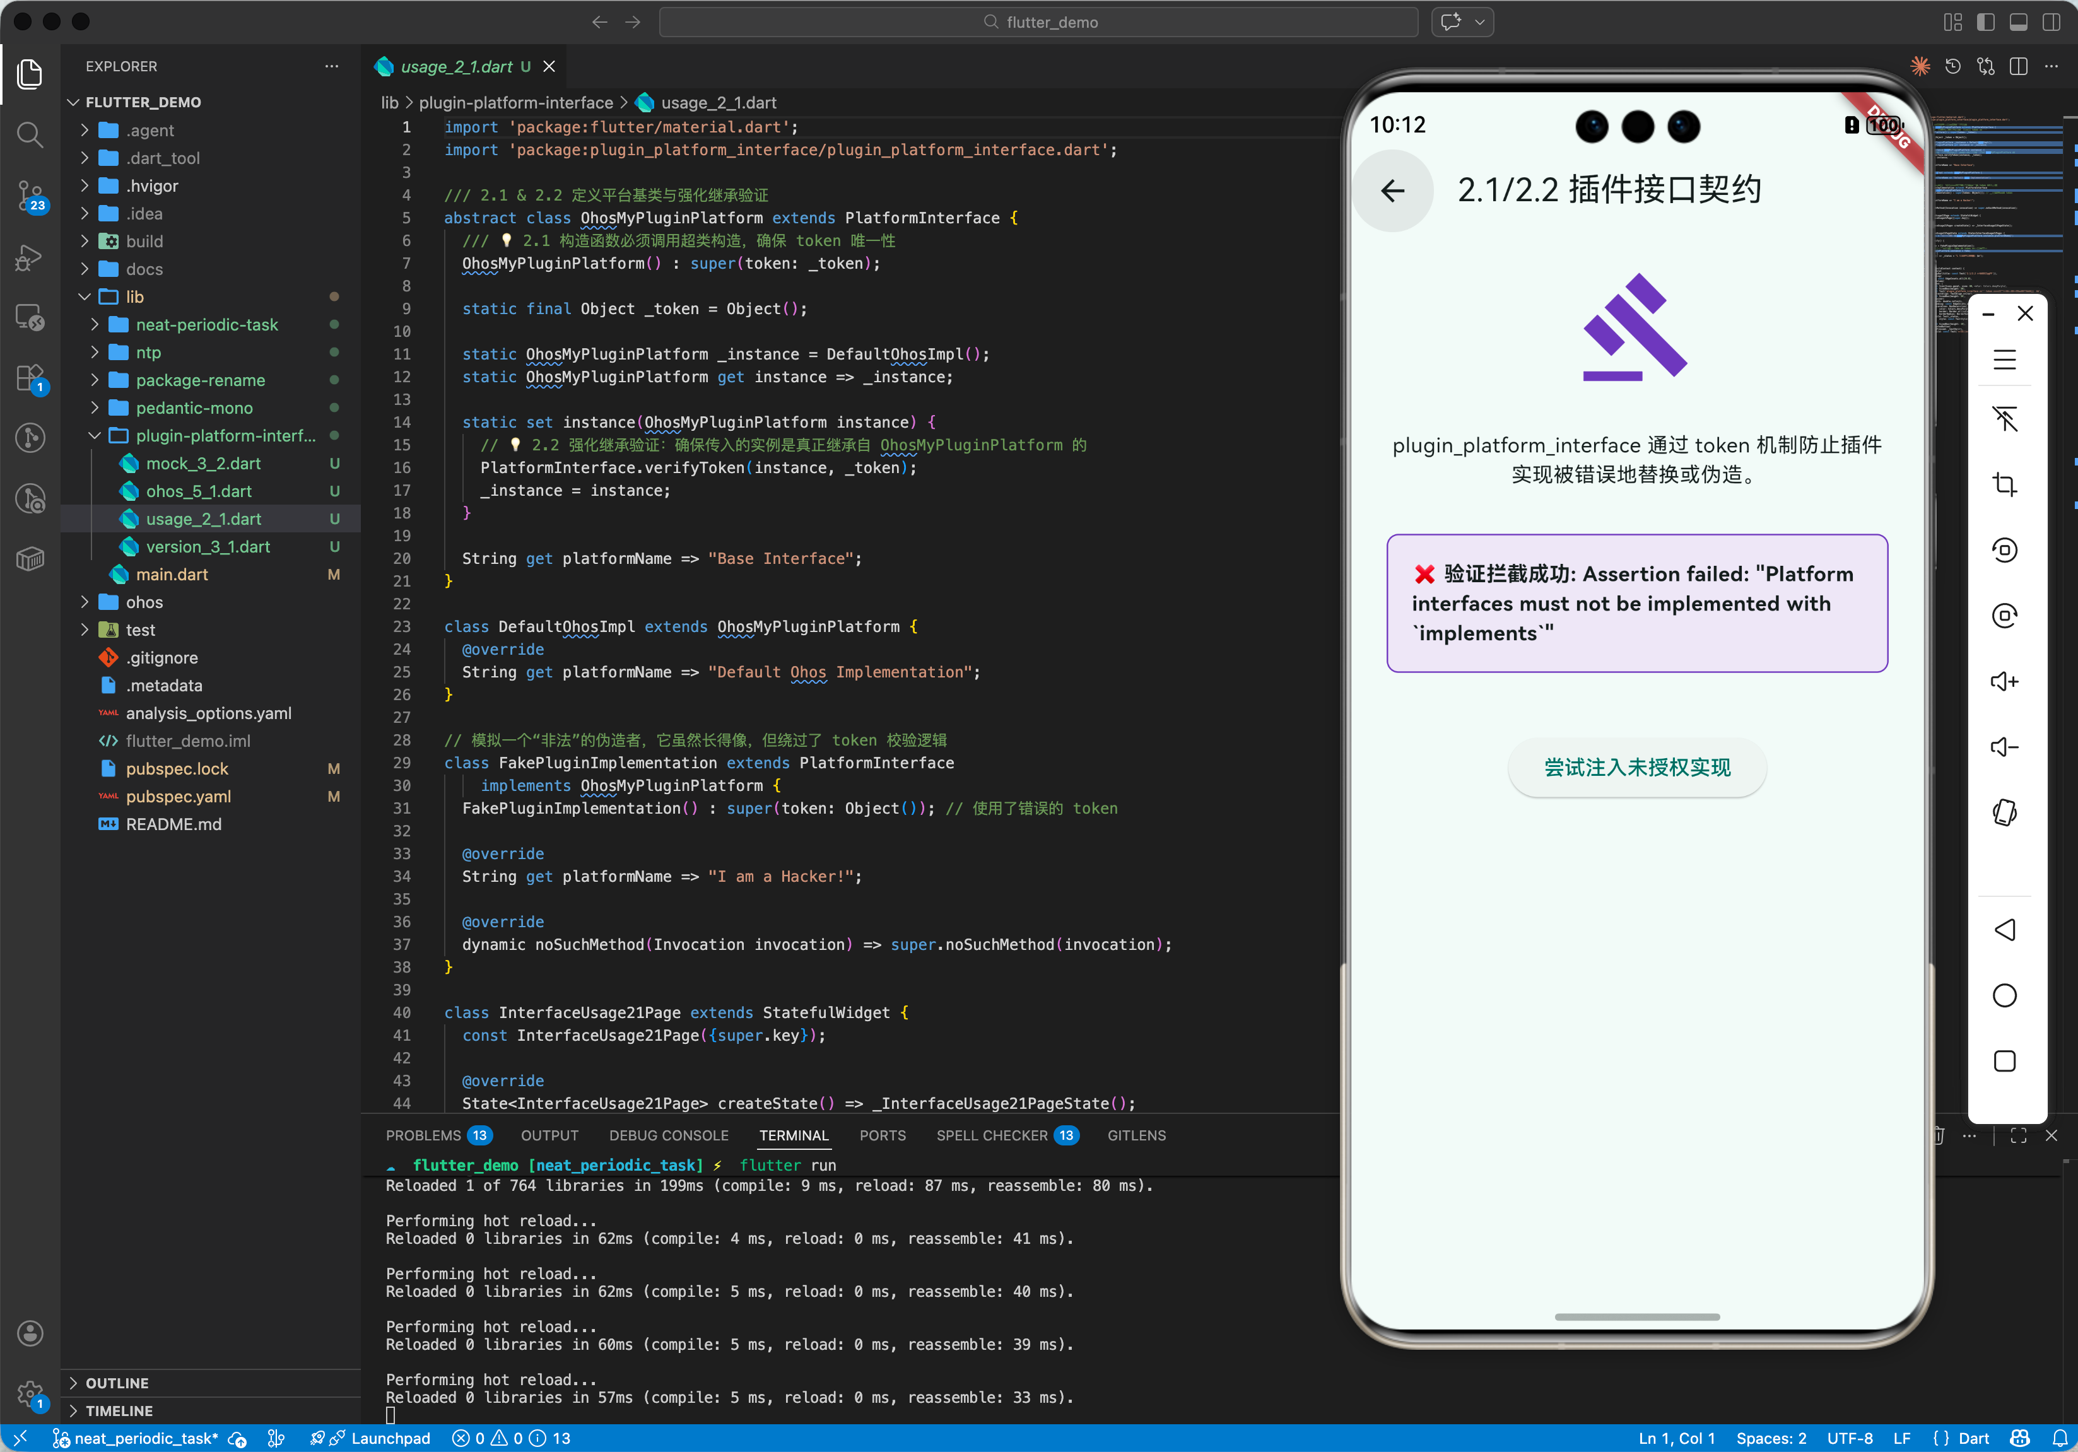The image size is (2078, 1452).
Task: Open Source Control view with 23 badge
Action: (30, 194)
